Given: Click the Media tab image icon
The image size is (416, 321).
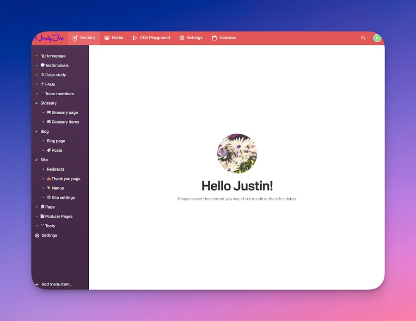Looking at the screenshot, I should 107,38.
